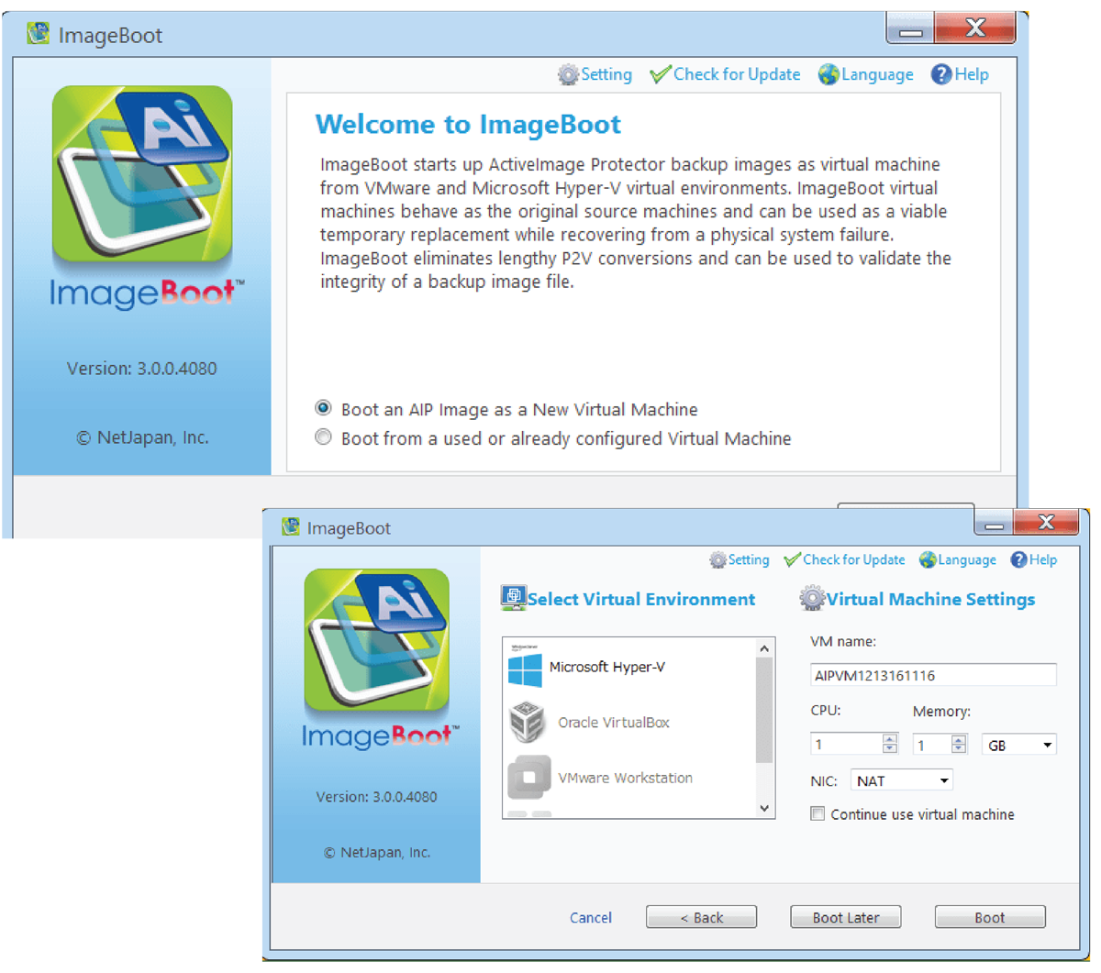
Task: Open the memory unit GB dropdown
Action: (1018, 744)
